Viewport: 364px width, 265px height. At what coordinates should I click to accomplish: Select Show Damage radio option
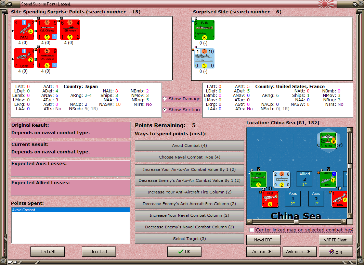click(x=165, y=99)
